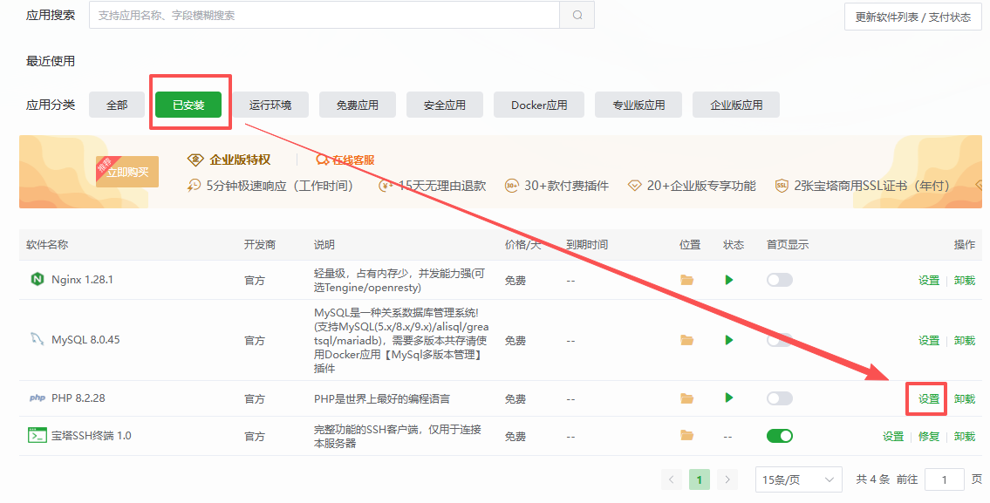Viewport: 990px width, 503px height.
Task: Click the 更新软件列表/支付状态 button
Action: pyautogui.click(x=912, y=15)
